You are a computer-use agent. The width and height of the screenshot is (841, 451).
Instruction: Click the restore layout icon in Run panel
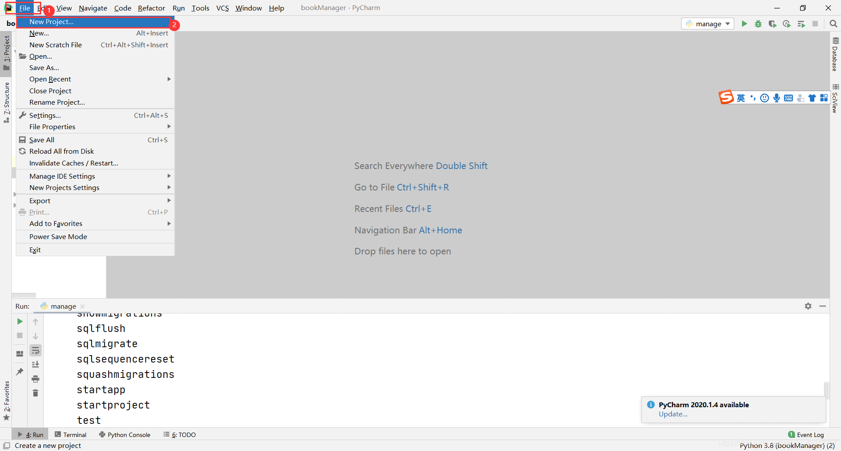tap(20, 353)
